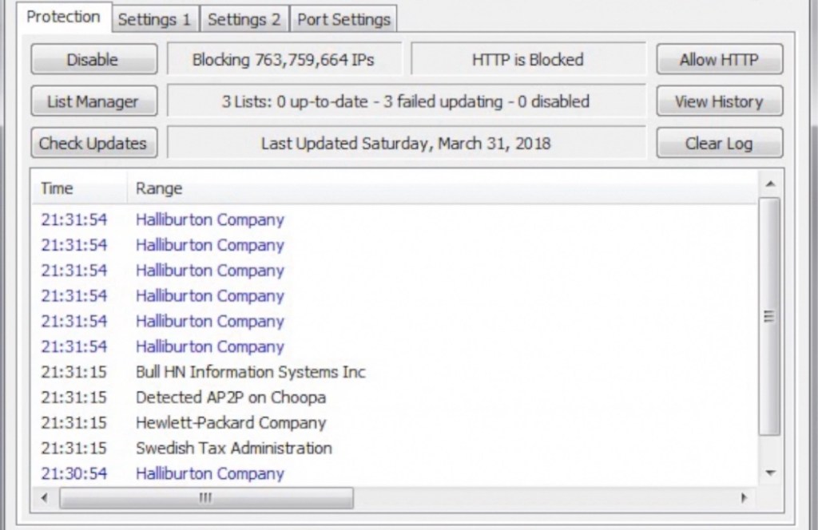This screenshot has height=530, width=818.
Task: Click the horizontal scrollbar right arrow
Action: click(745, 498)
